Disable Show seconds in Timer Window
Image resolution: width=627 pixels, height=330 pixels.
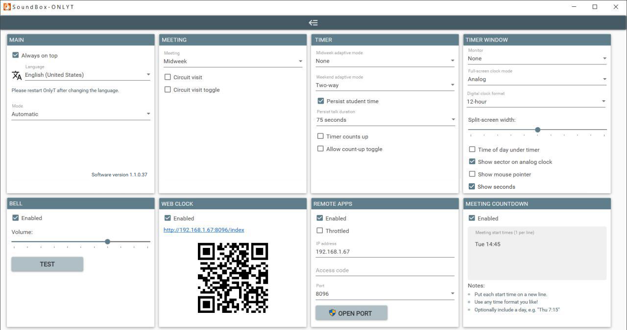(472, 186)
